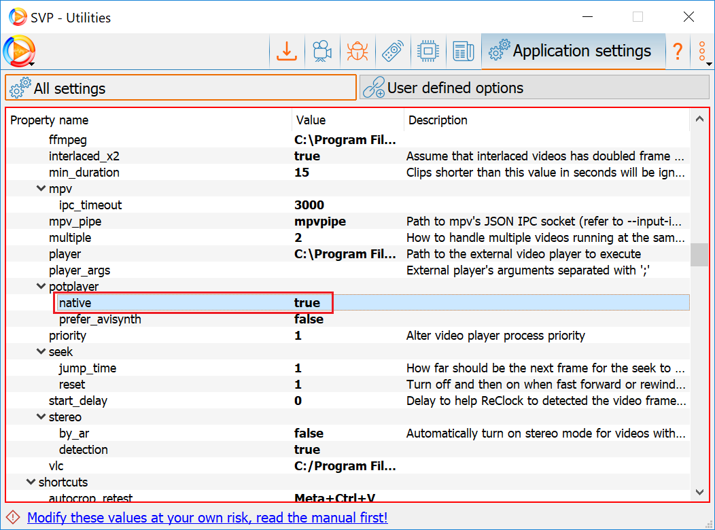Select the mpv_pipe property
The width and height of the screenshot is (715, 530).
[347, 222]
